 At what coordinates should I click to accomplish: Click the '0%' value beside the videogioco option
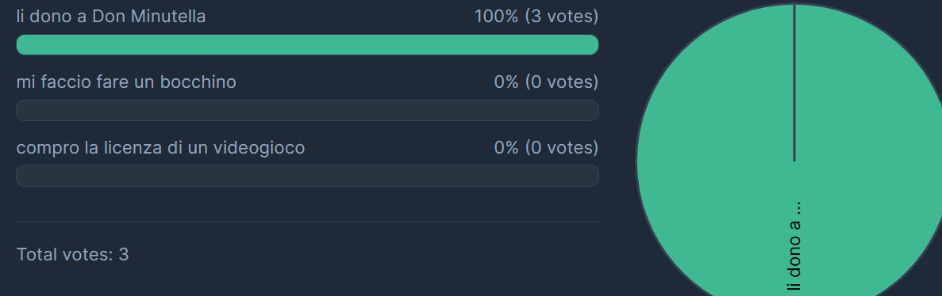506,146
